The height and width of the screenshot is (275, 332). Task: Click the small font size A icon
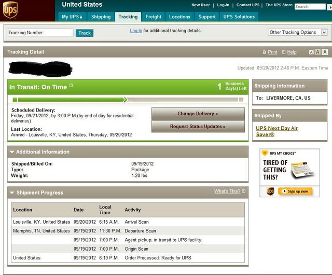(311, 52)
